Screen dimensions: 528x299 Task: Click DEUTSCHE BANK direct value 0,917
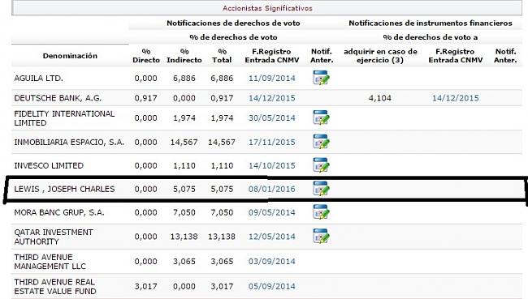[x=145, y=98]
